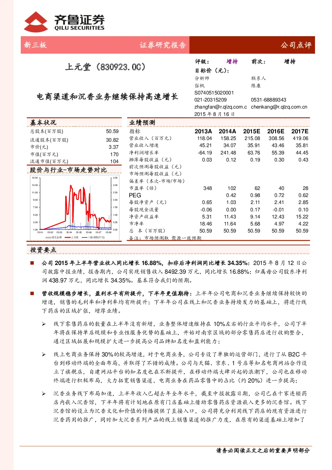
Task: Click the sub-bullet starting 沉香业务线下布局加速
Action: (180, 406)
